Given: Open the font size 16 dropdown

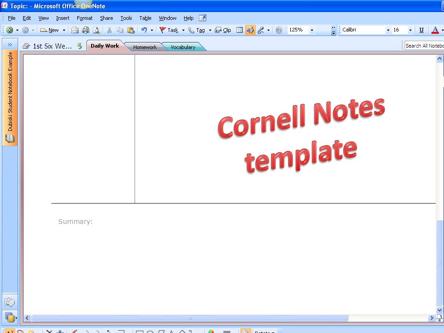Looking at the screenshot, I should (410, 30).
